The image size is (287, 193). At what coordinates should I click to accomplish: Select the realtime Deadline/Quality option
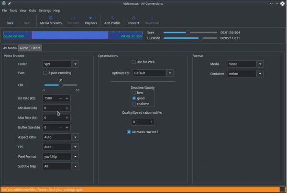click(134, 104)
